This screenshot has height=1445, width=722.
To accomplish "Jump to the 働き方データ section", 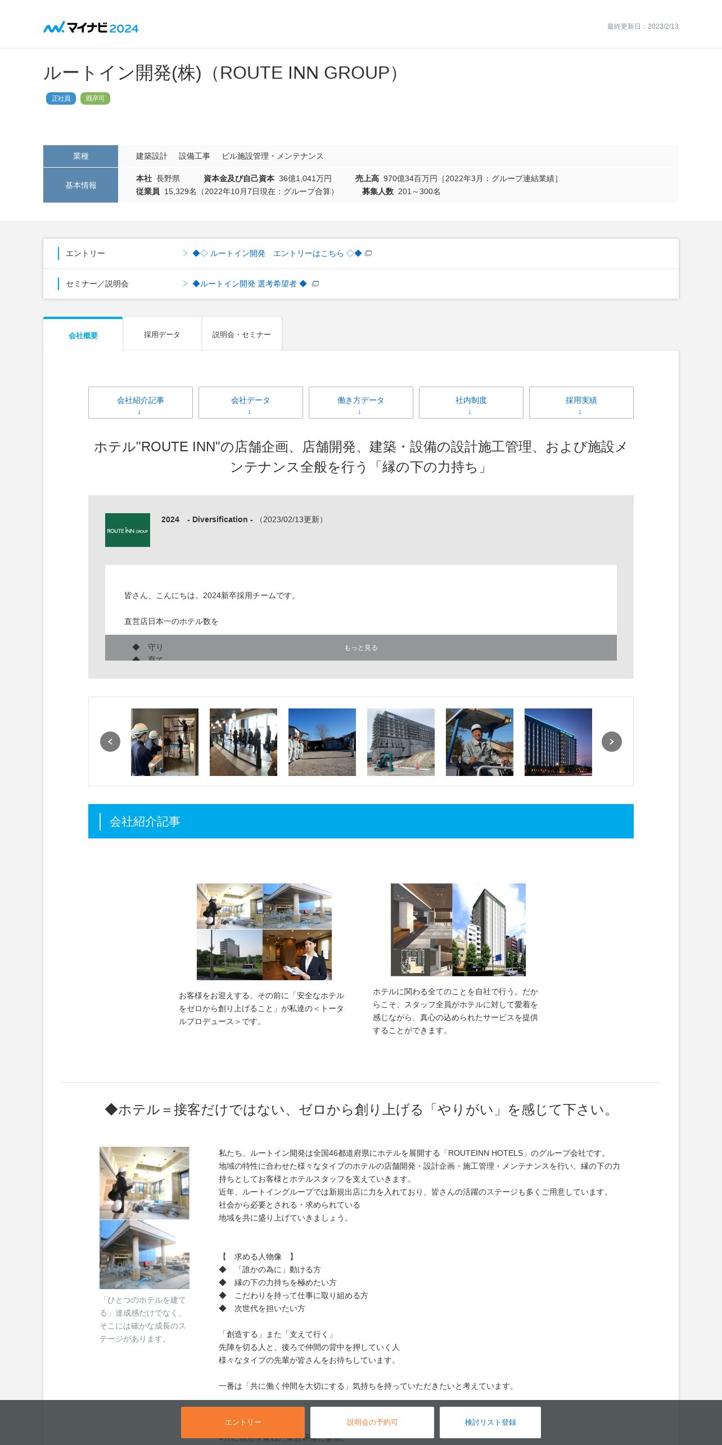I will (361, 402).
